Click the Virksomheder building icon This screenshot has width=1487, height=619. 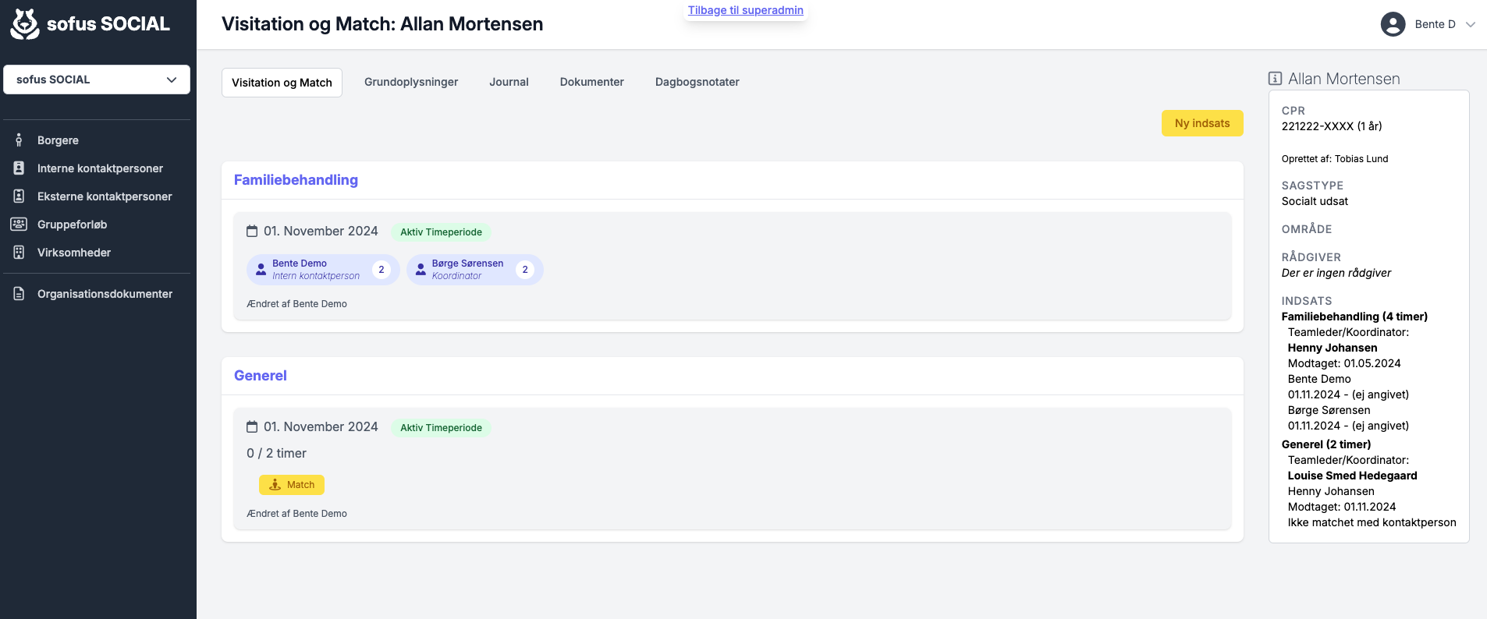[x=19, y=253]
